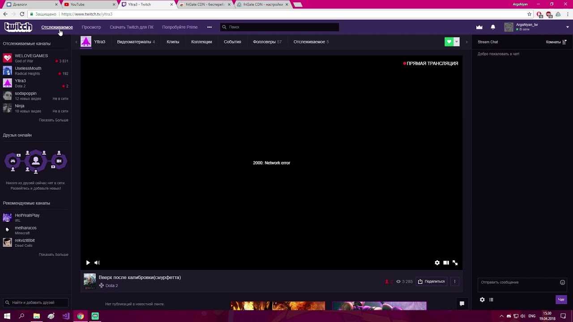Open UselessMouth followed channel
The image size is (573, 322).
[x=35, y=71]
